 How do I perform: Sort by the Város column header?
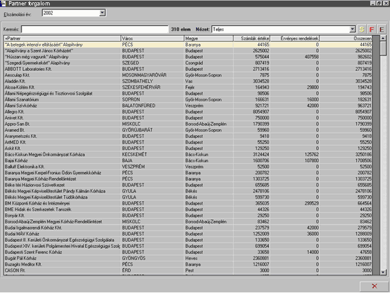(152, 38)
